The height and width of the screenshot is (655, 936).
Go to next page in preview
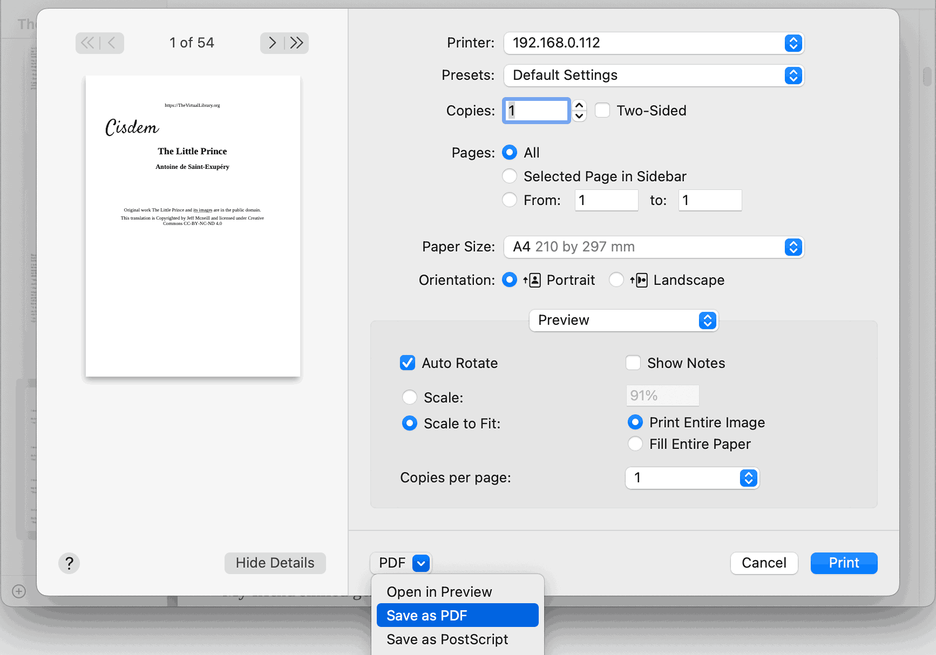tap(272, 43)
